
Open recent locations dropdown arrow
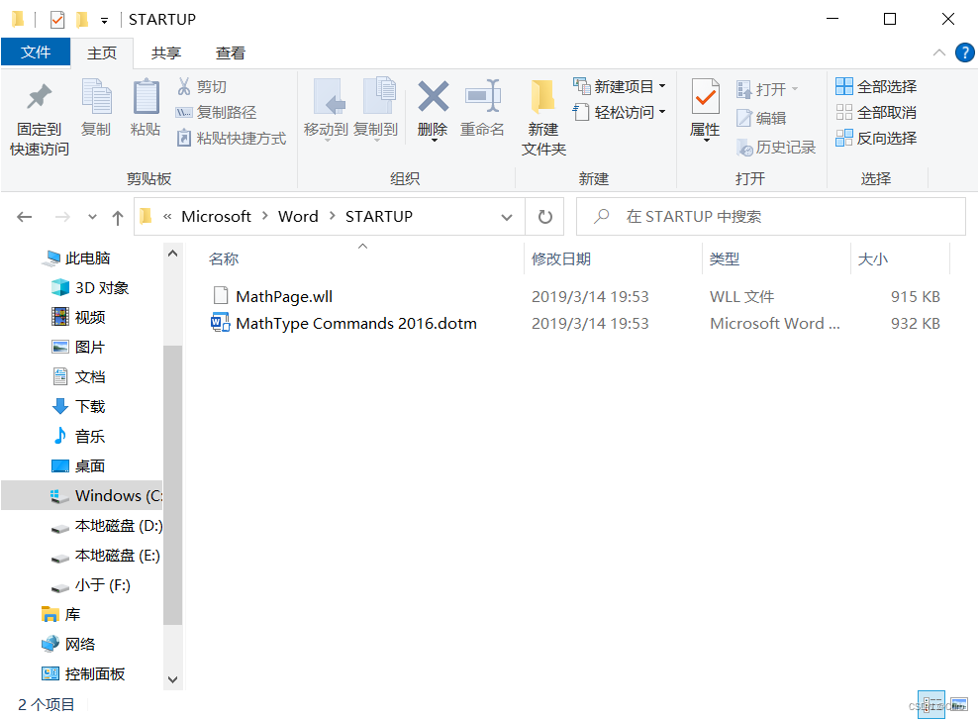pyautogui.click(x=92, y=217)
